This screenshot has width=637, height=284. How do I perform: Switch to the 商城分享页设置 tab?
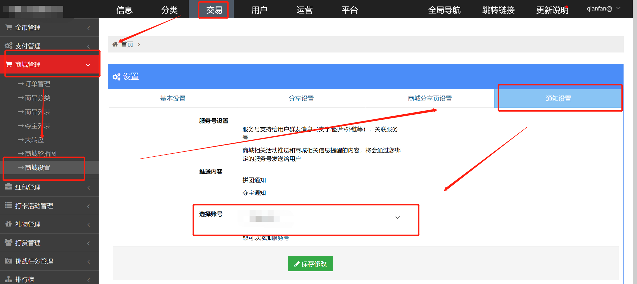pyautogui.click(x=430, y=98)
